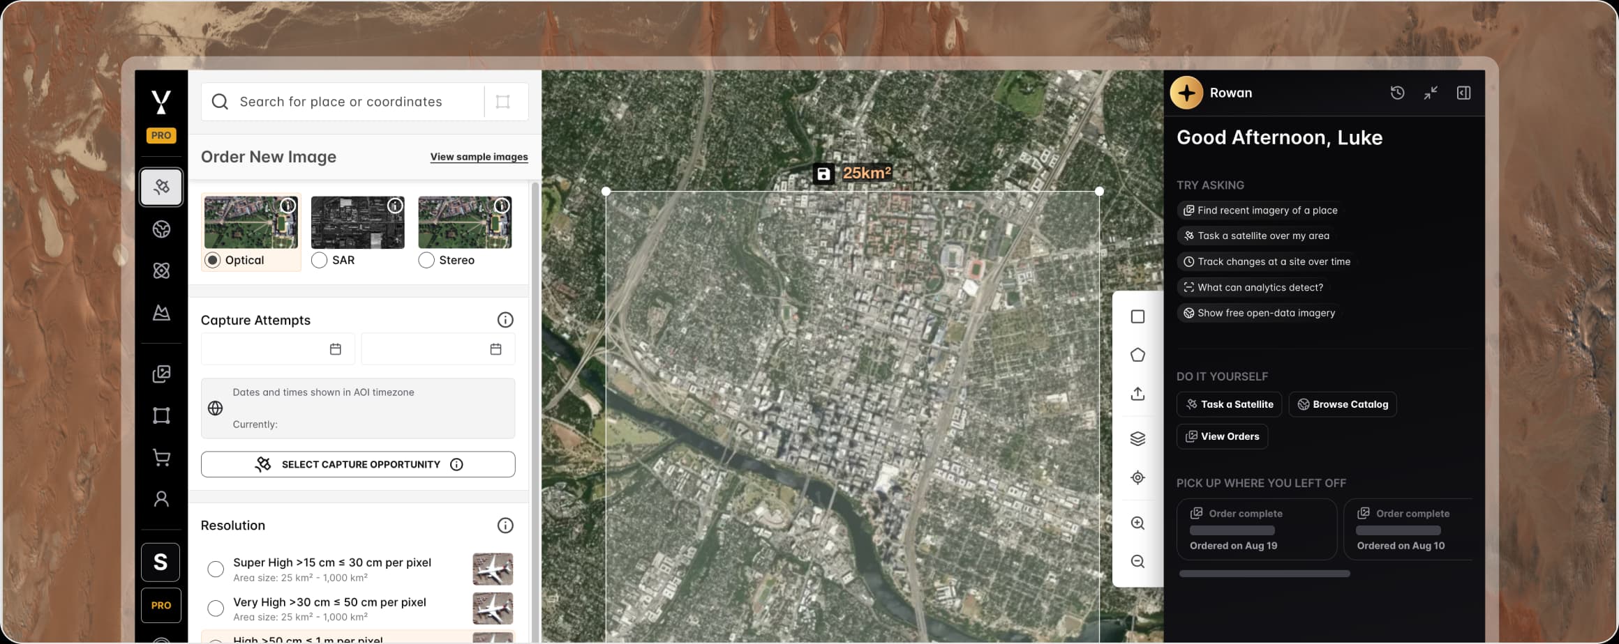This screenshot has width=1619, height=644.
Task: Click the S workspace badge in sidebar
Action: 161,562
